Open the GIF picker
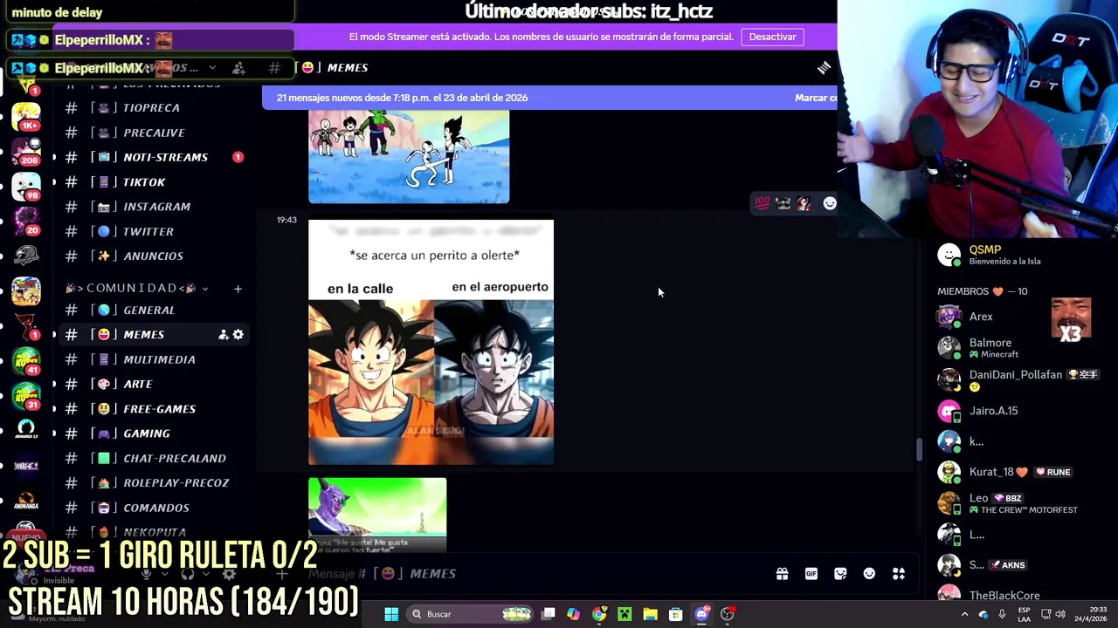Viewport: 1118px width, 628px height. click(811, 574)
